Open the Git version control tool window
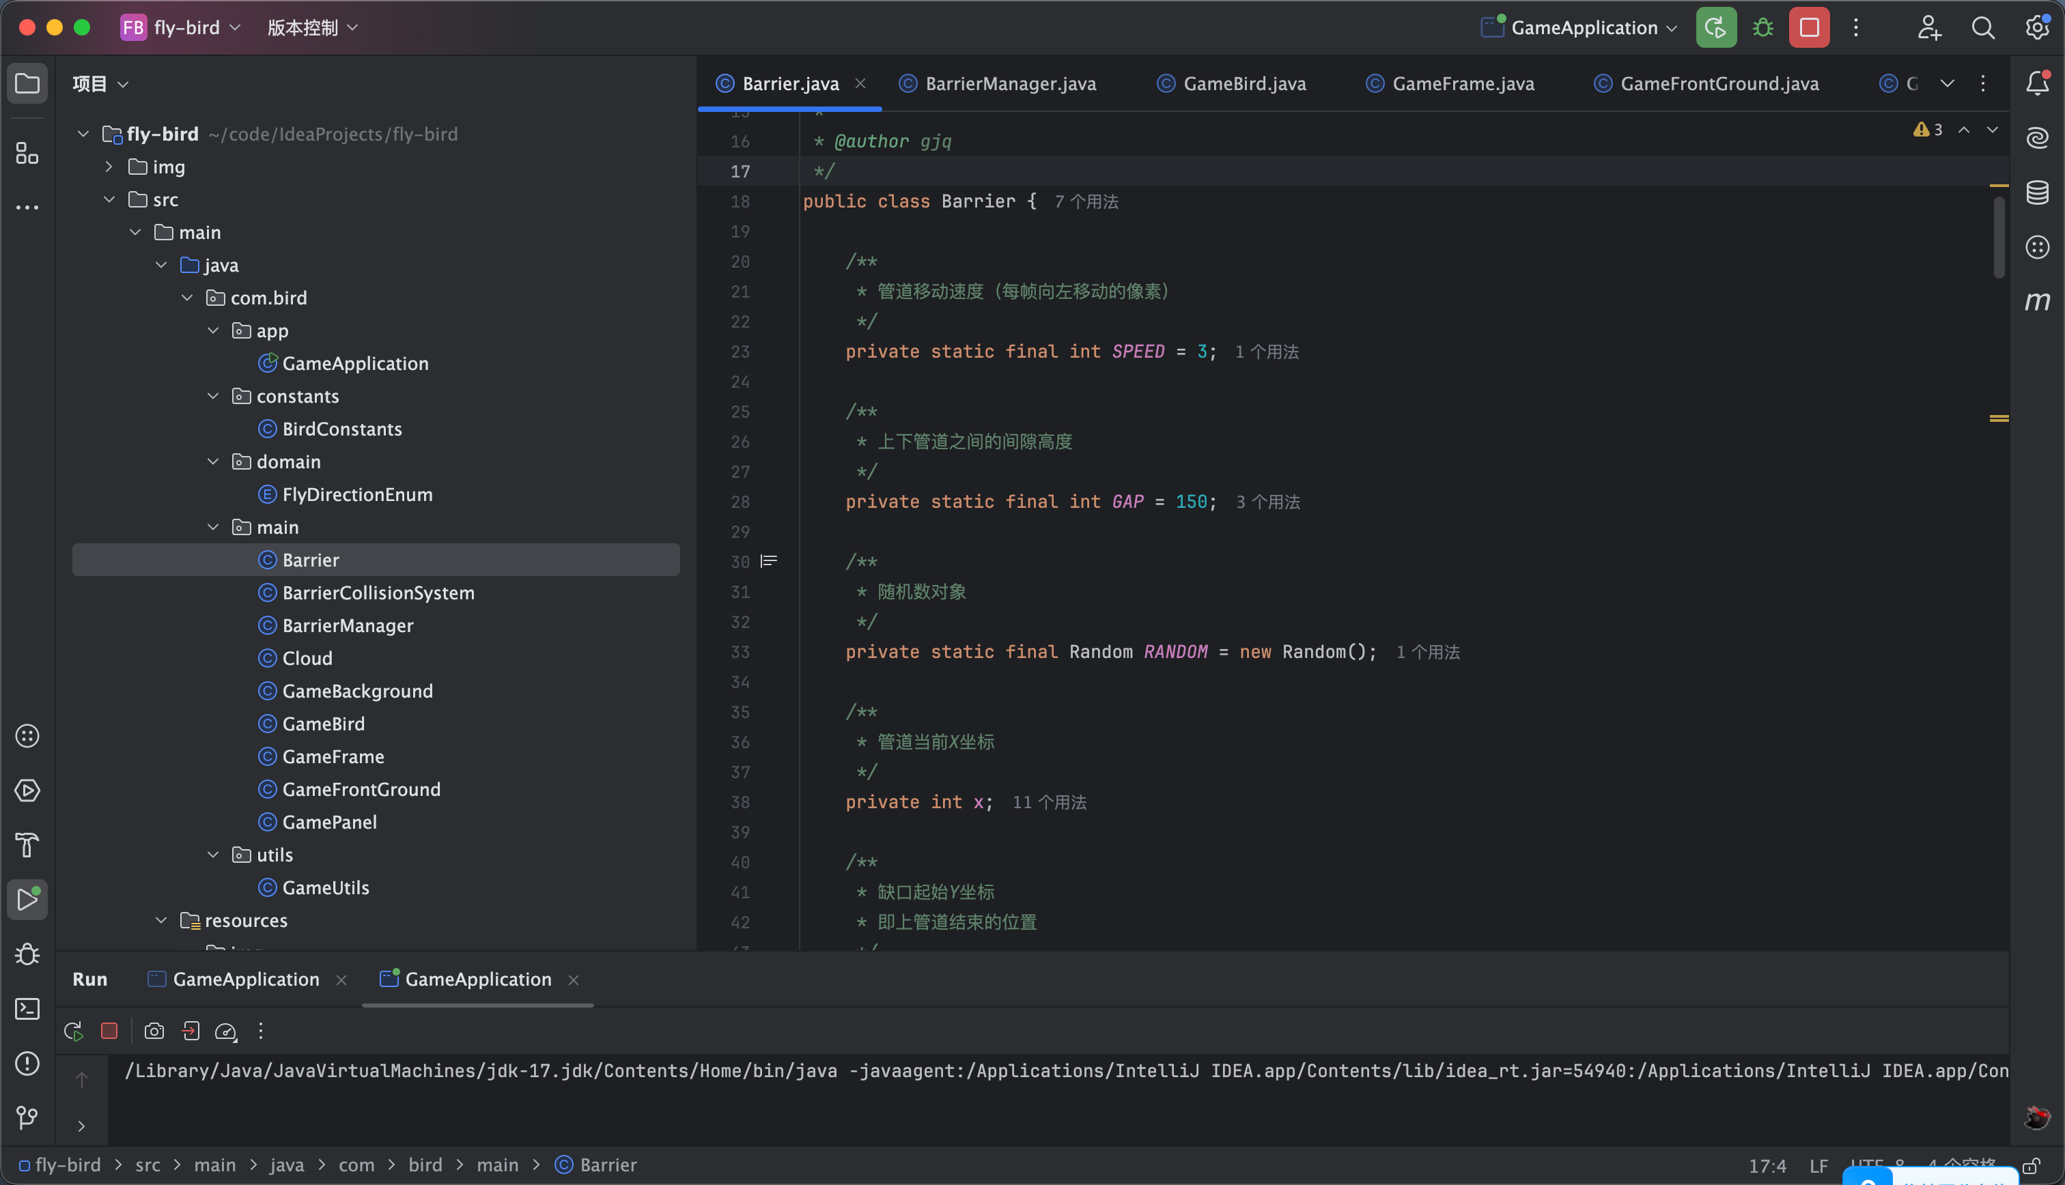This screenshot has width=2065, height=1185. (x=27, y=1117)
